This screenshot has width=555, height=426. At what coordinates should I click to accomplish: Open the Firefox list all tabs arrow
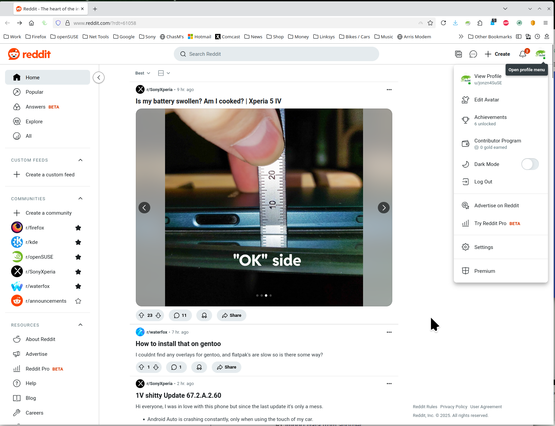(505, 9)
